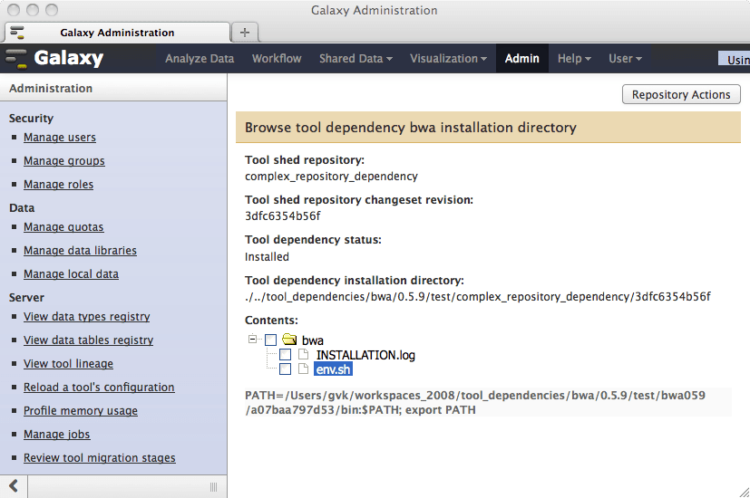Screen dimensions: 750x498
Task: Click the Galaxy Administration tab favicon
Action: (x=16, y=33)
